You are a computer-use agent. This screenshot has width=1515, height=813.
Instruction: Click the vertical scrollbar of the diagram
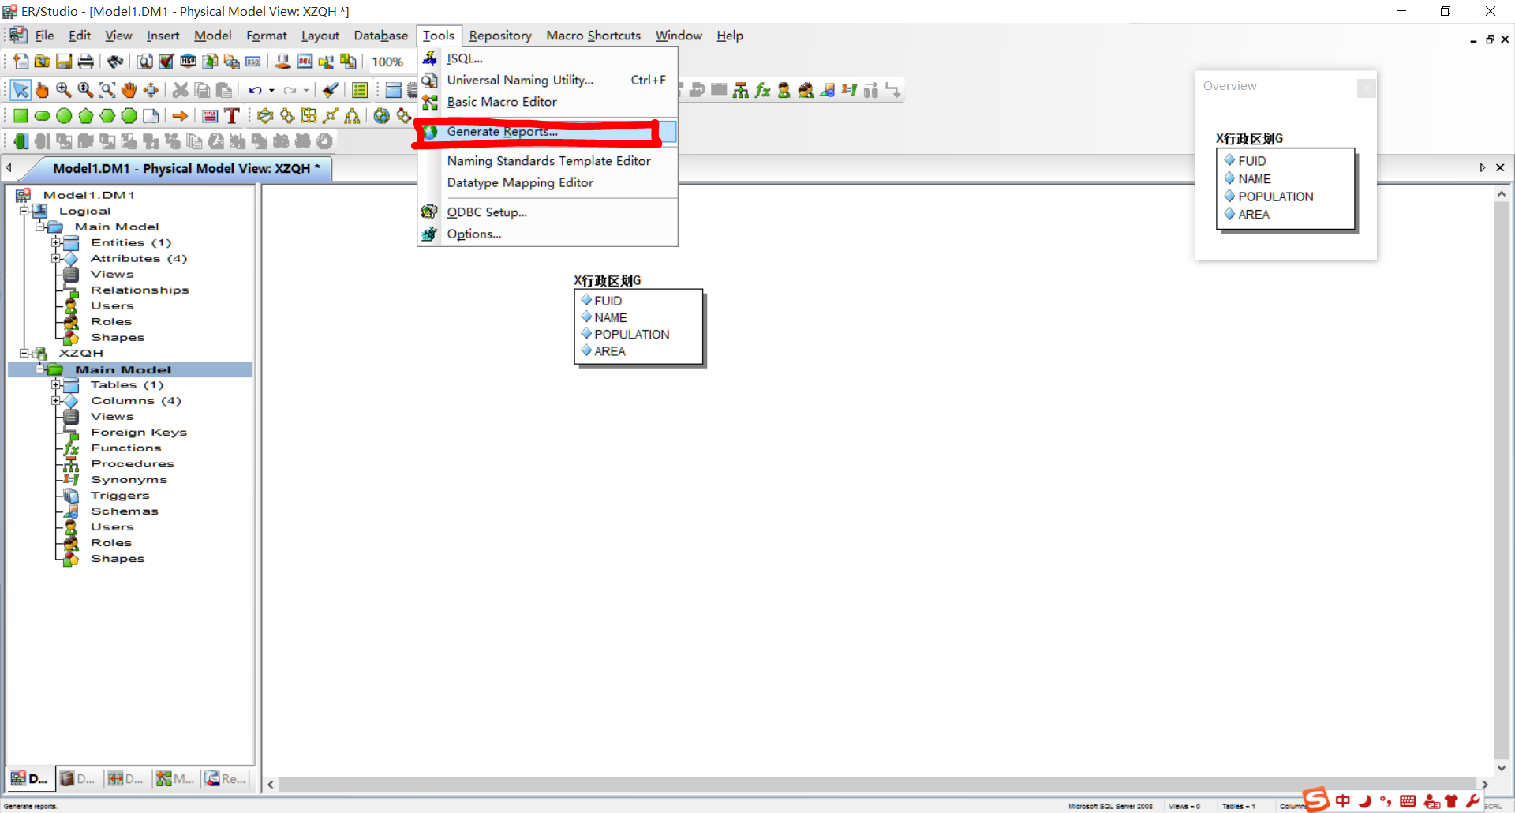click(x=1501, y=474)
